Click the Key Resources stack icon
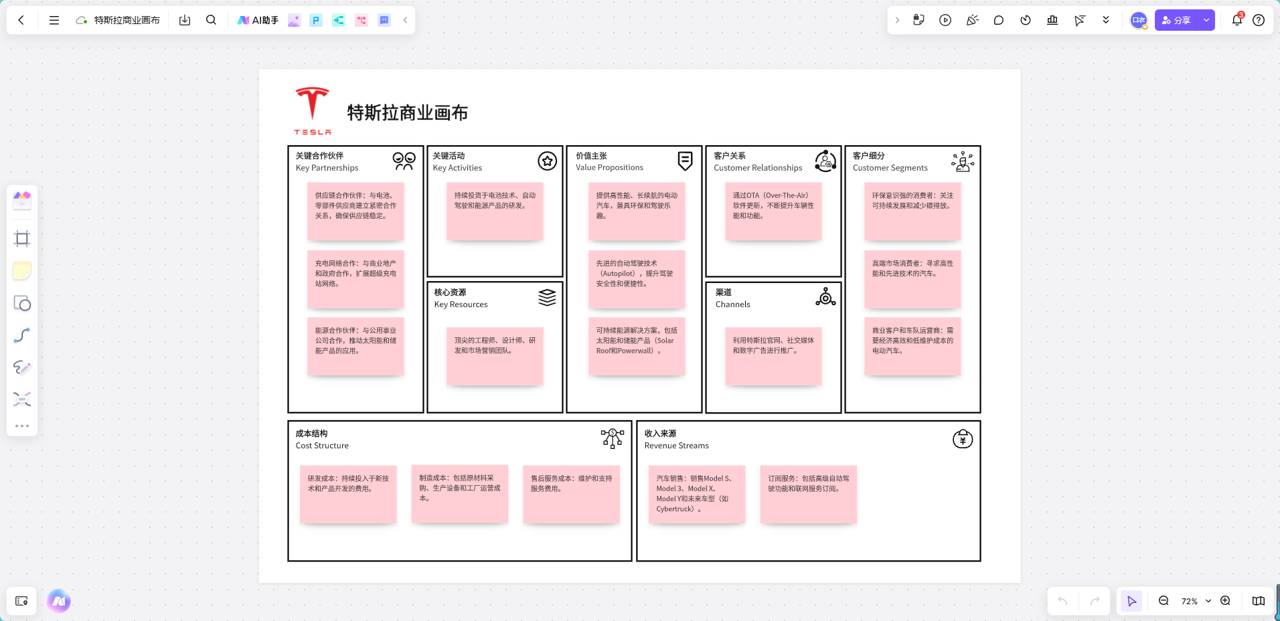1280x621 pixels. tap(547, 297)
